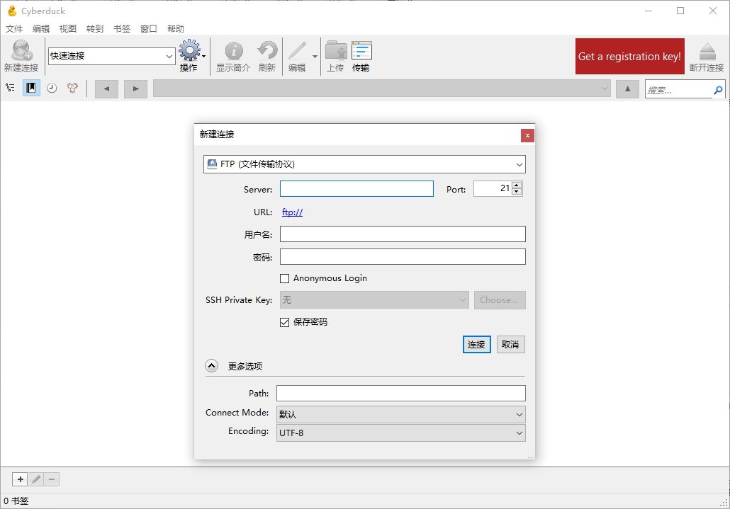The width and height of the screenshot is (730, 509).
Task: Switch to outline browser view icon
Action: (x=10, y=88)
